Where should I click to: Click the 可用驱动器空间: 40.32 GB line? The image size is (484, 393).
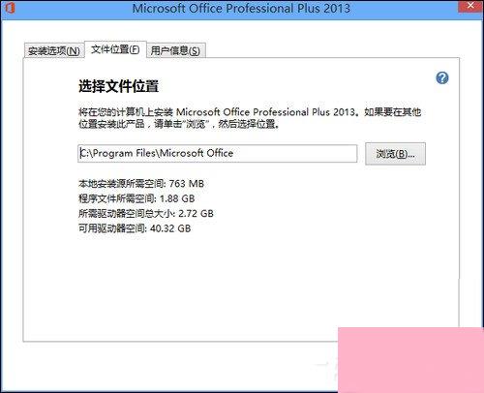pyautogui.click(x=135, y=228)
